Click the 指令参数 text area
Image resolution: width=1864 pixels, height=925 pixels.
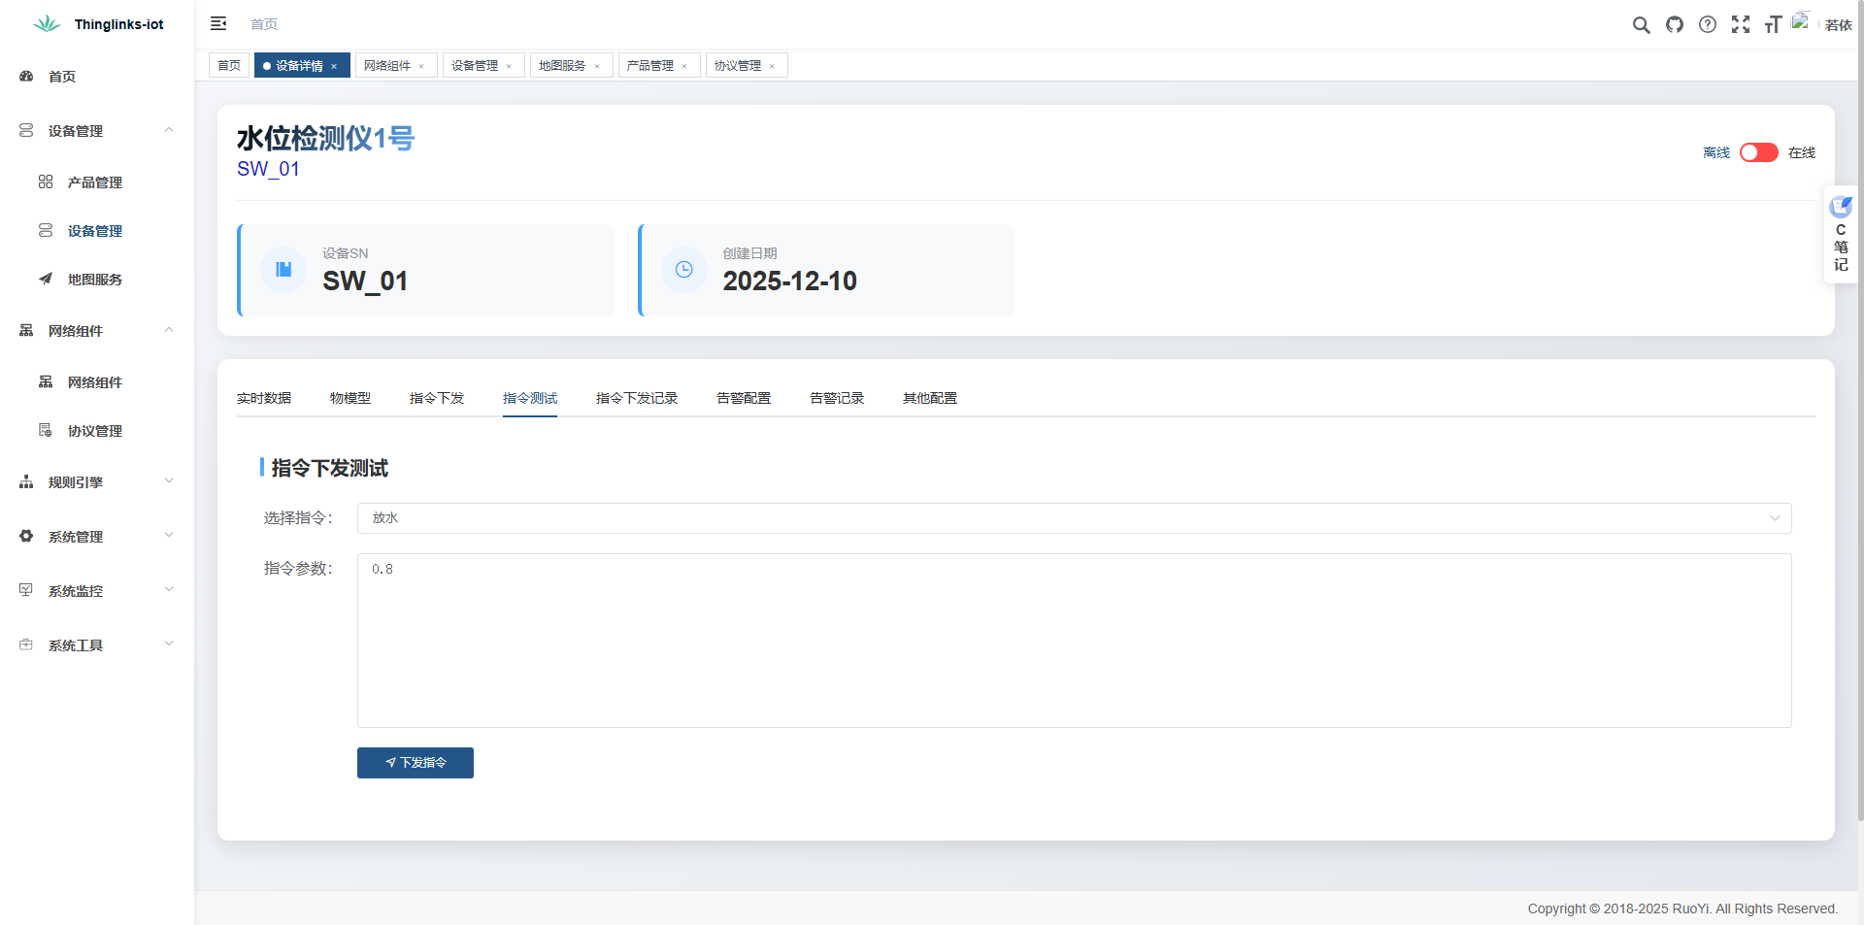[1074, 641]
